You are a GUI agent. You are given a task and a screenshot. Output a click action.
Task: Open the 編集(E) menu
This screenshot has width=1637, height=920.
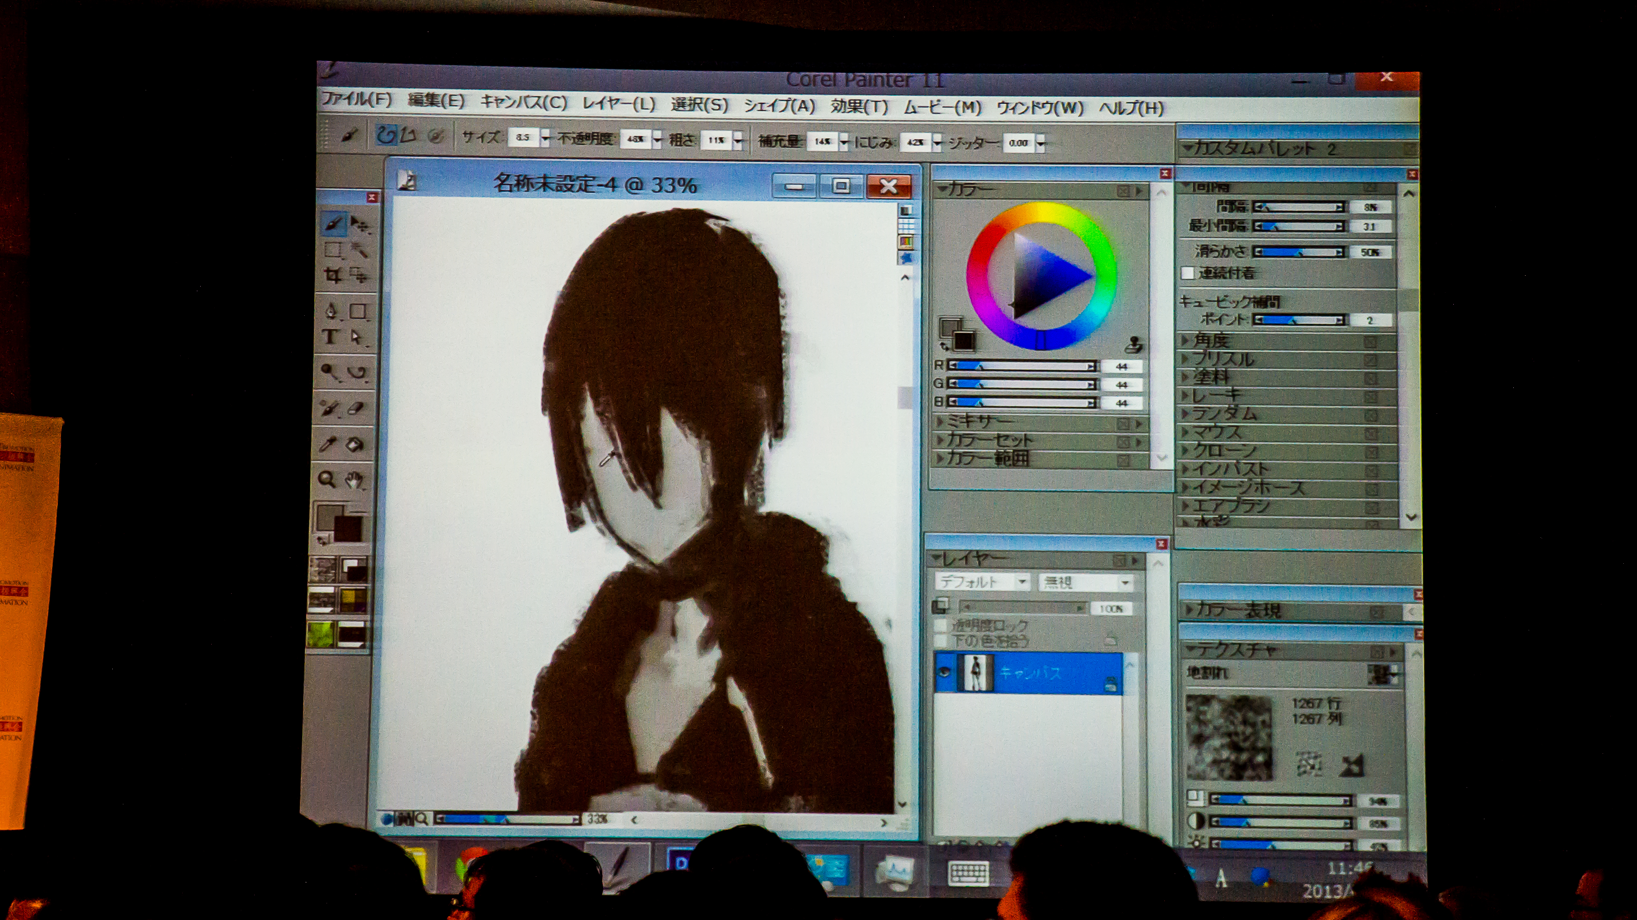(x=436, y=100)
